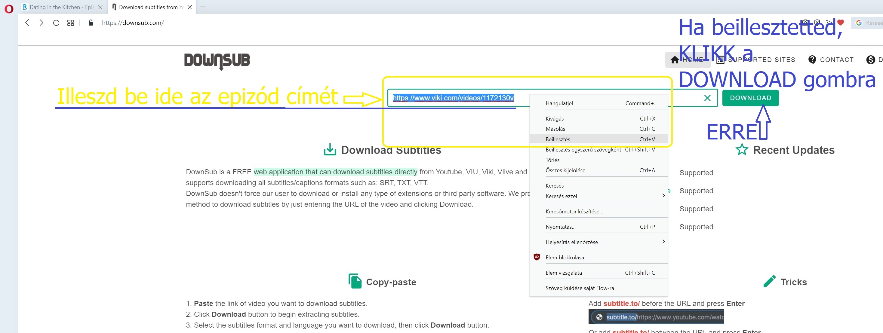This screenshot has width=883, height=333.
Task: Click the green DOWNLOAD button
Action: (750, 98)
